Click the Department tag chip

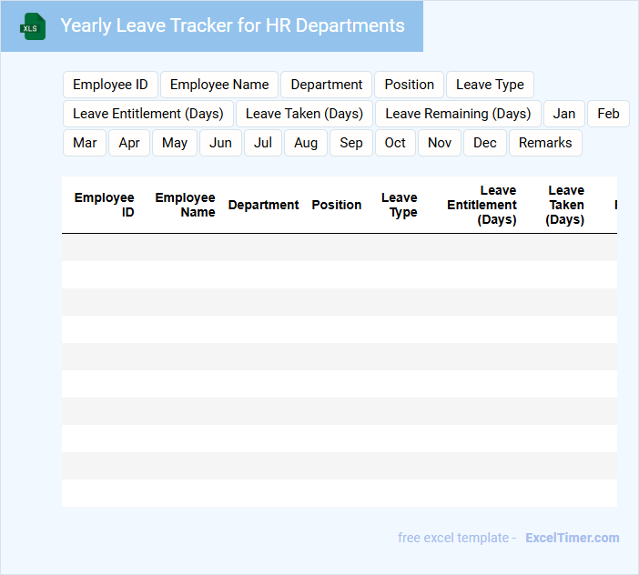[327, 85]
